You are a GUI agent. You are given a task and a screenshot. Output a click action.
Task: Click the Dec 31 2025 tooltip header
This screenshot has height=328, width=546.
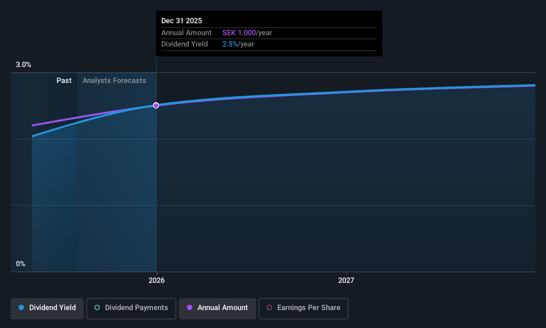tap(182, 21)
